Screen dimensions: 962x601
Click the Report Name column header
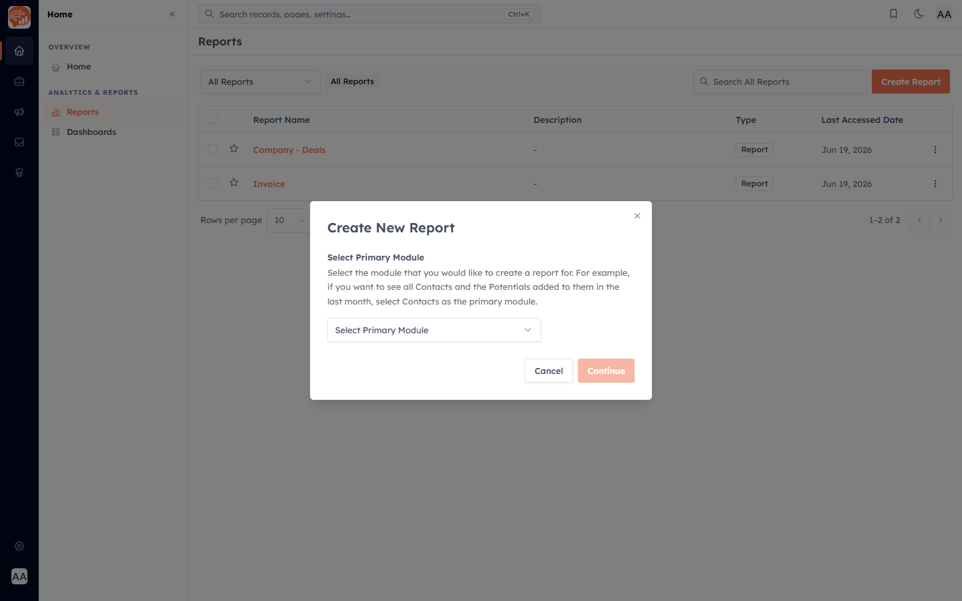pyautogui.click(x=281, y=120)
